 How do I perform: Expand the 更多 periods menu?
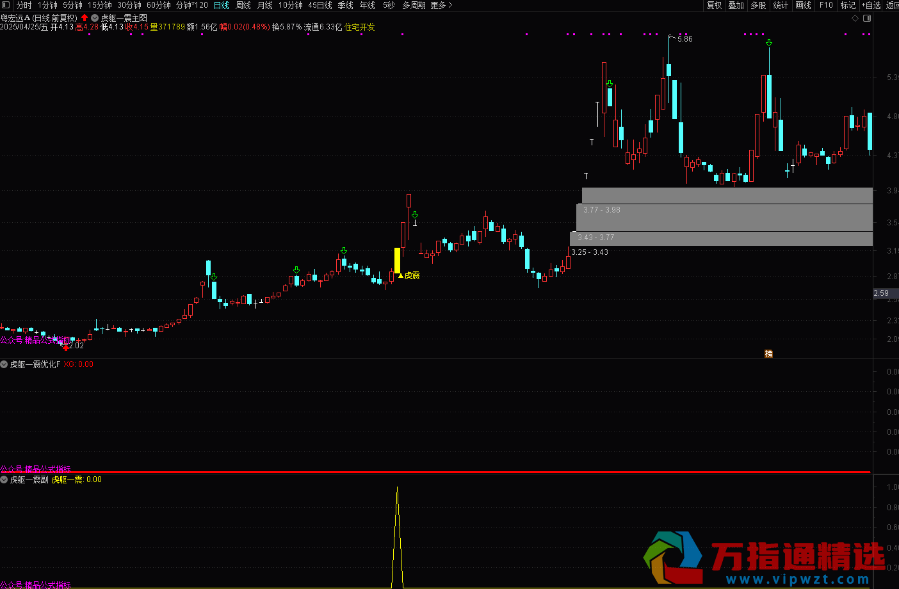(x=441, y=5)
